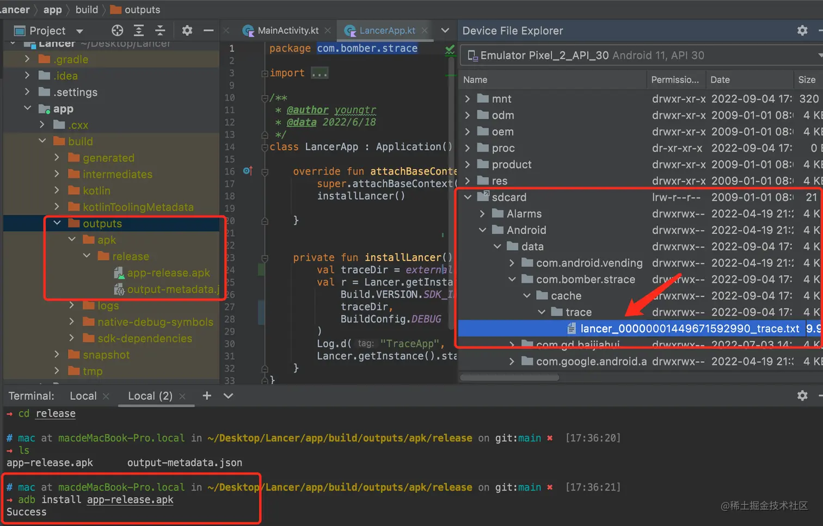Select the output-metadata.json file in tree
The width and height of the screenshot is (823, 526).
[167, 289]
